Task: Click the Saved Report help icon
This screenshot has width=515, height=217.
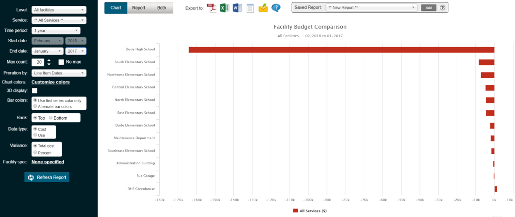Action: pyautogui.click(x=442, y=7)
